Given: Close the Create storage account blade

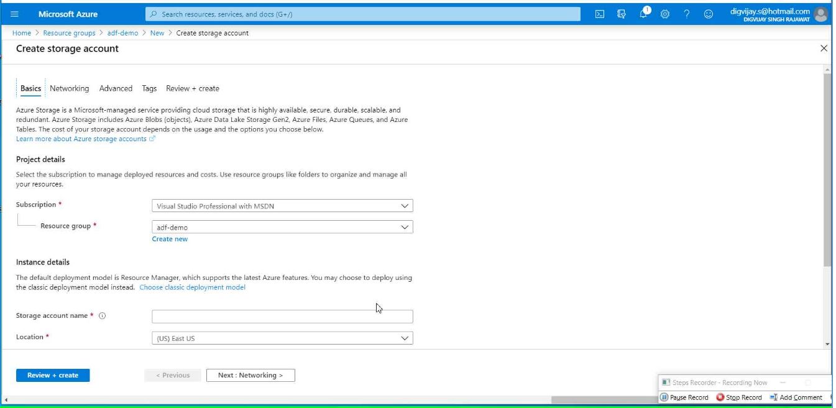Looking at the screenshot, I should coord(824,48).
